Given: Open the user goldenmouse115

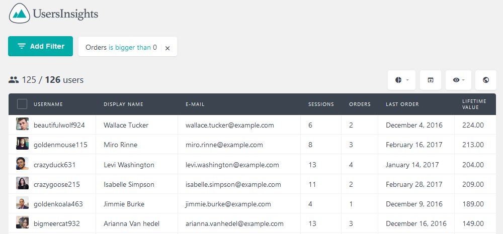Looking at the screenshot, I should (x=61, y=145).
